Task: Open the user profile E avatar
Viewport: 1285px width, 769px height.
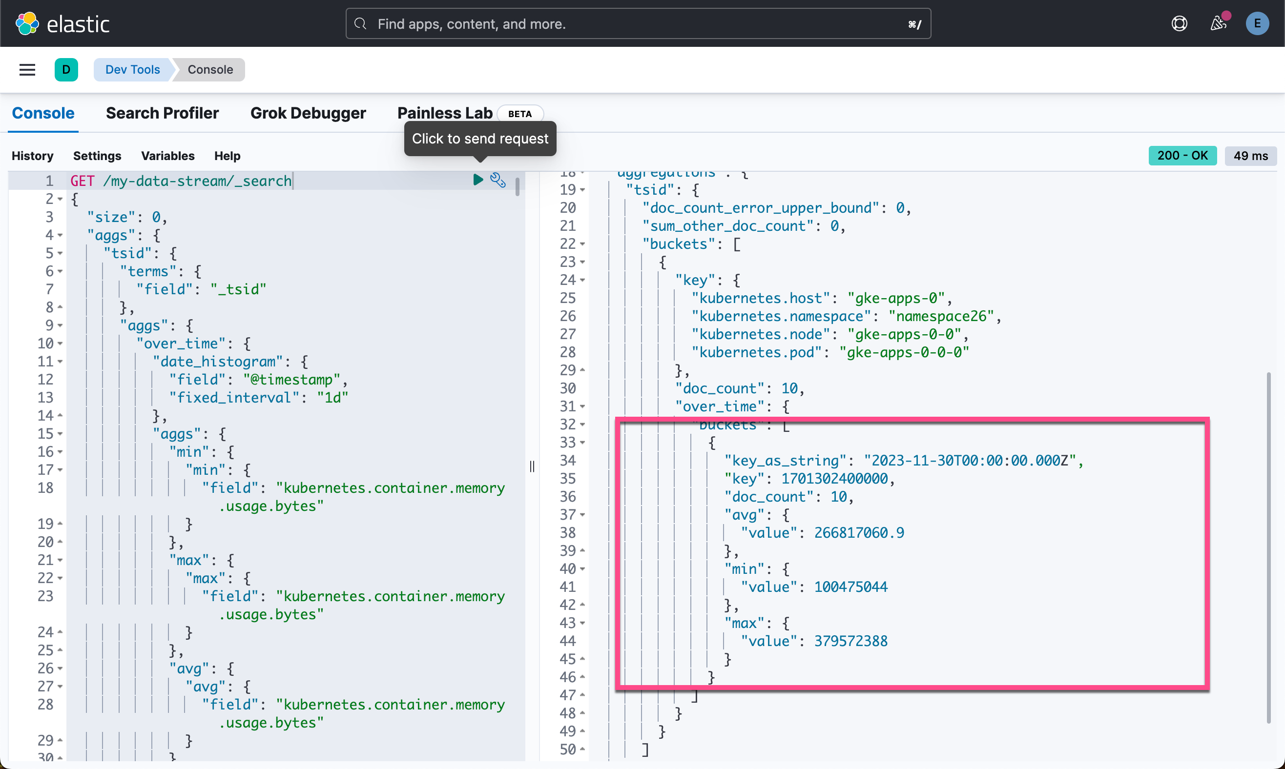Action: (1257, 24)
